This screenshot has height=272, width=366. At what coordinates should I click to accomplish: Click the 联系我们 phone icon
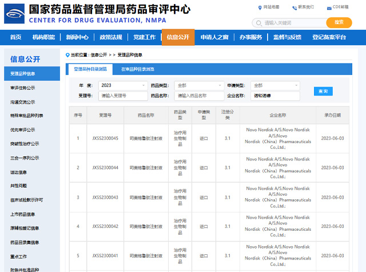pos(295,7)
